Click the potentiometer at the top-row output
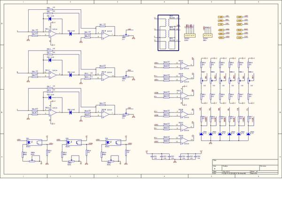The width and height of the screenshot is (282, 197). [126, 37]
